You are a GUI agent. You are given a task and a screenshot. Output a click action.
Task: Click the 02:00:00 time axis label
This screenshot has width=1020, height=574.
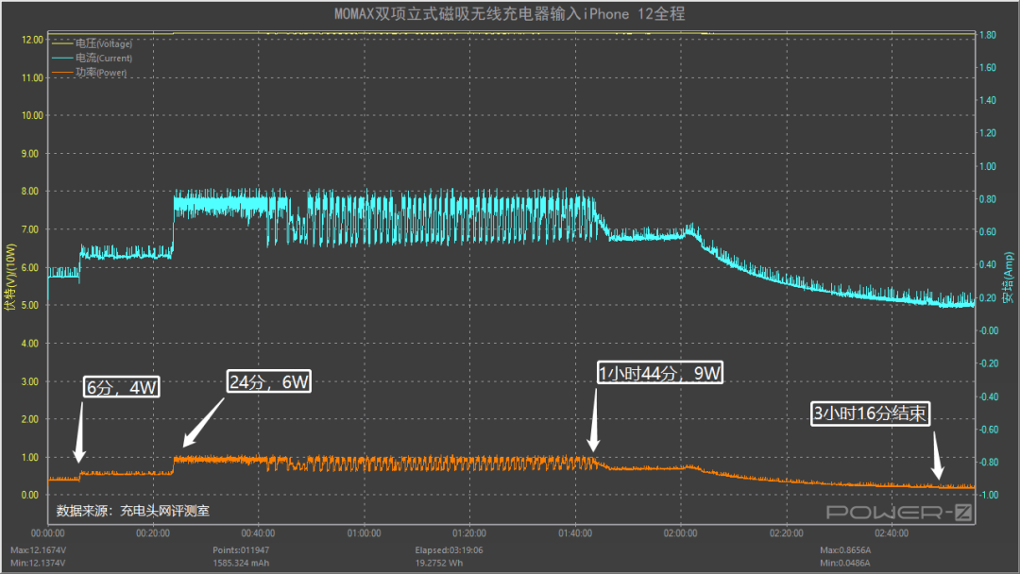click(x=680, y=533)
